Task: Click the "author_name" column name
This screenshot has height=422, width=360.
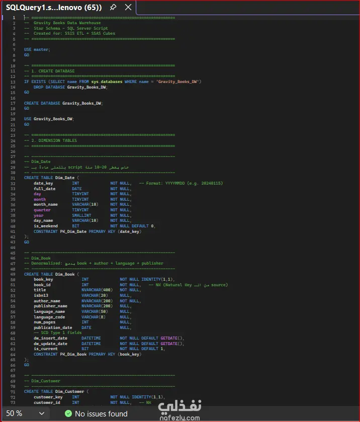Action: [x=47, y=301]
